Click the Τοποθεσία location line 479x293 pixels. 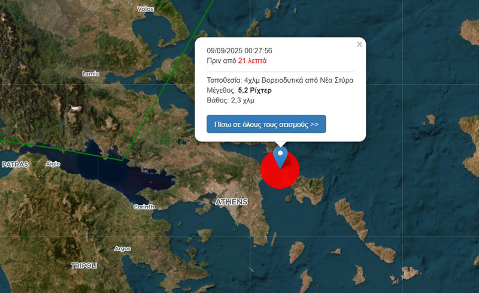(x=280, y=80)
